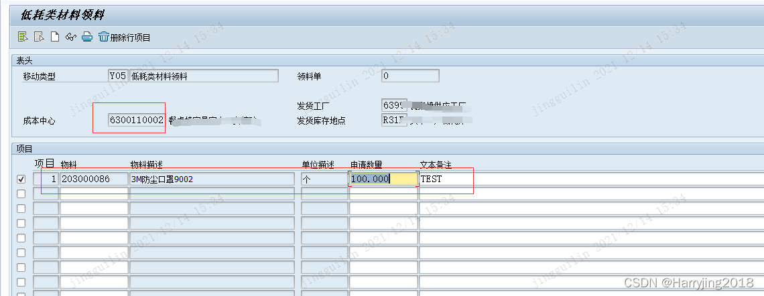Click description cell 3M防尘口罩9002
Image resolution: width=764 pixels, height=296 pixels.
(x=212, y=179)
